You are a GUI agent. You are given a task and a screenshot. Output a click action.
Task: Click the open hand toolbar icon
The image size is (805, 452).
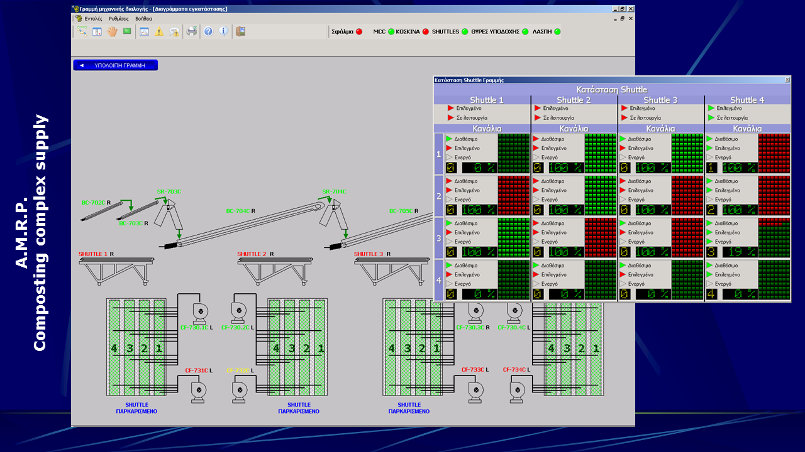(112, 31)
